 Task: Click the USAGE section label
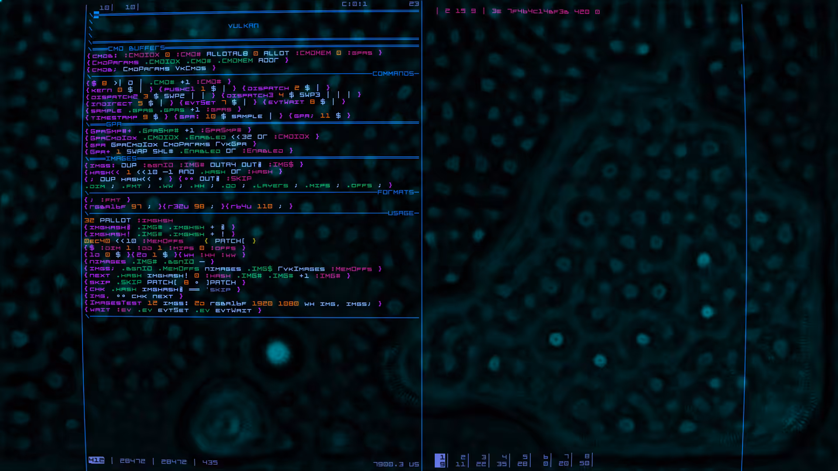click(x=401, y=213)
